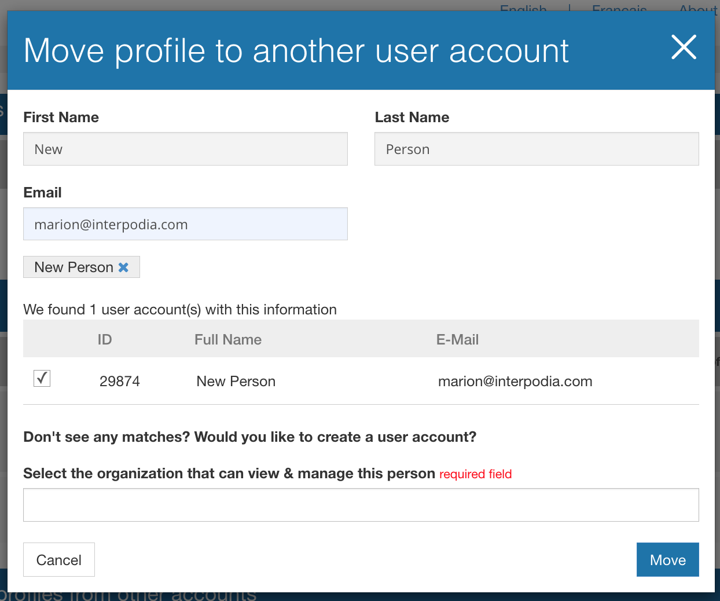Open the organization selection field
This screenshot has height=601, width=720.
tap(361, 505)
